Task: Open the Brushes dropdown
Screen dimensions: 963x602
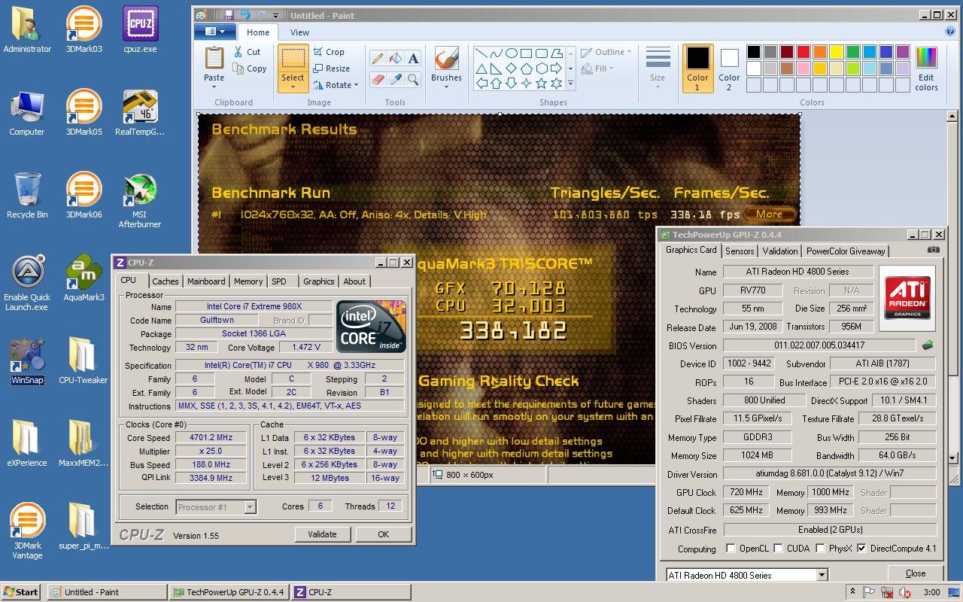Action: coord(446,87)
